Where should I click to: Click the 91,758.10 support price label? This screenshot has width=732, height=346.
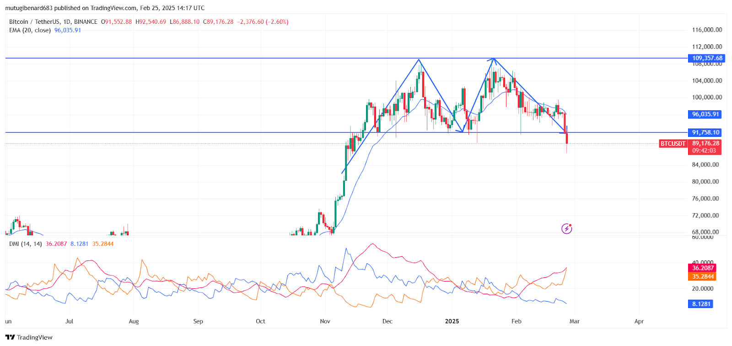705,132
